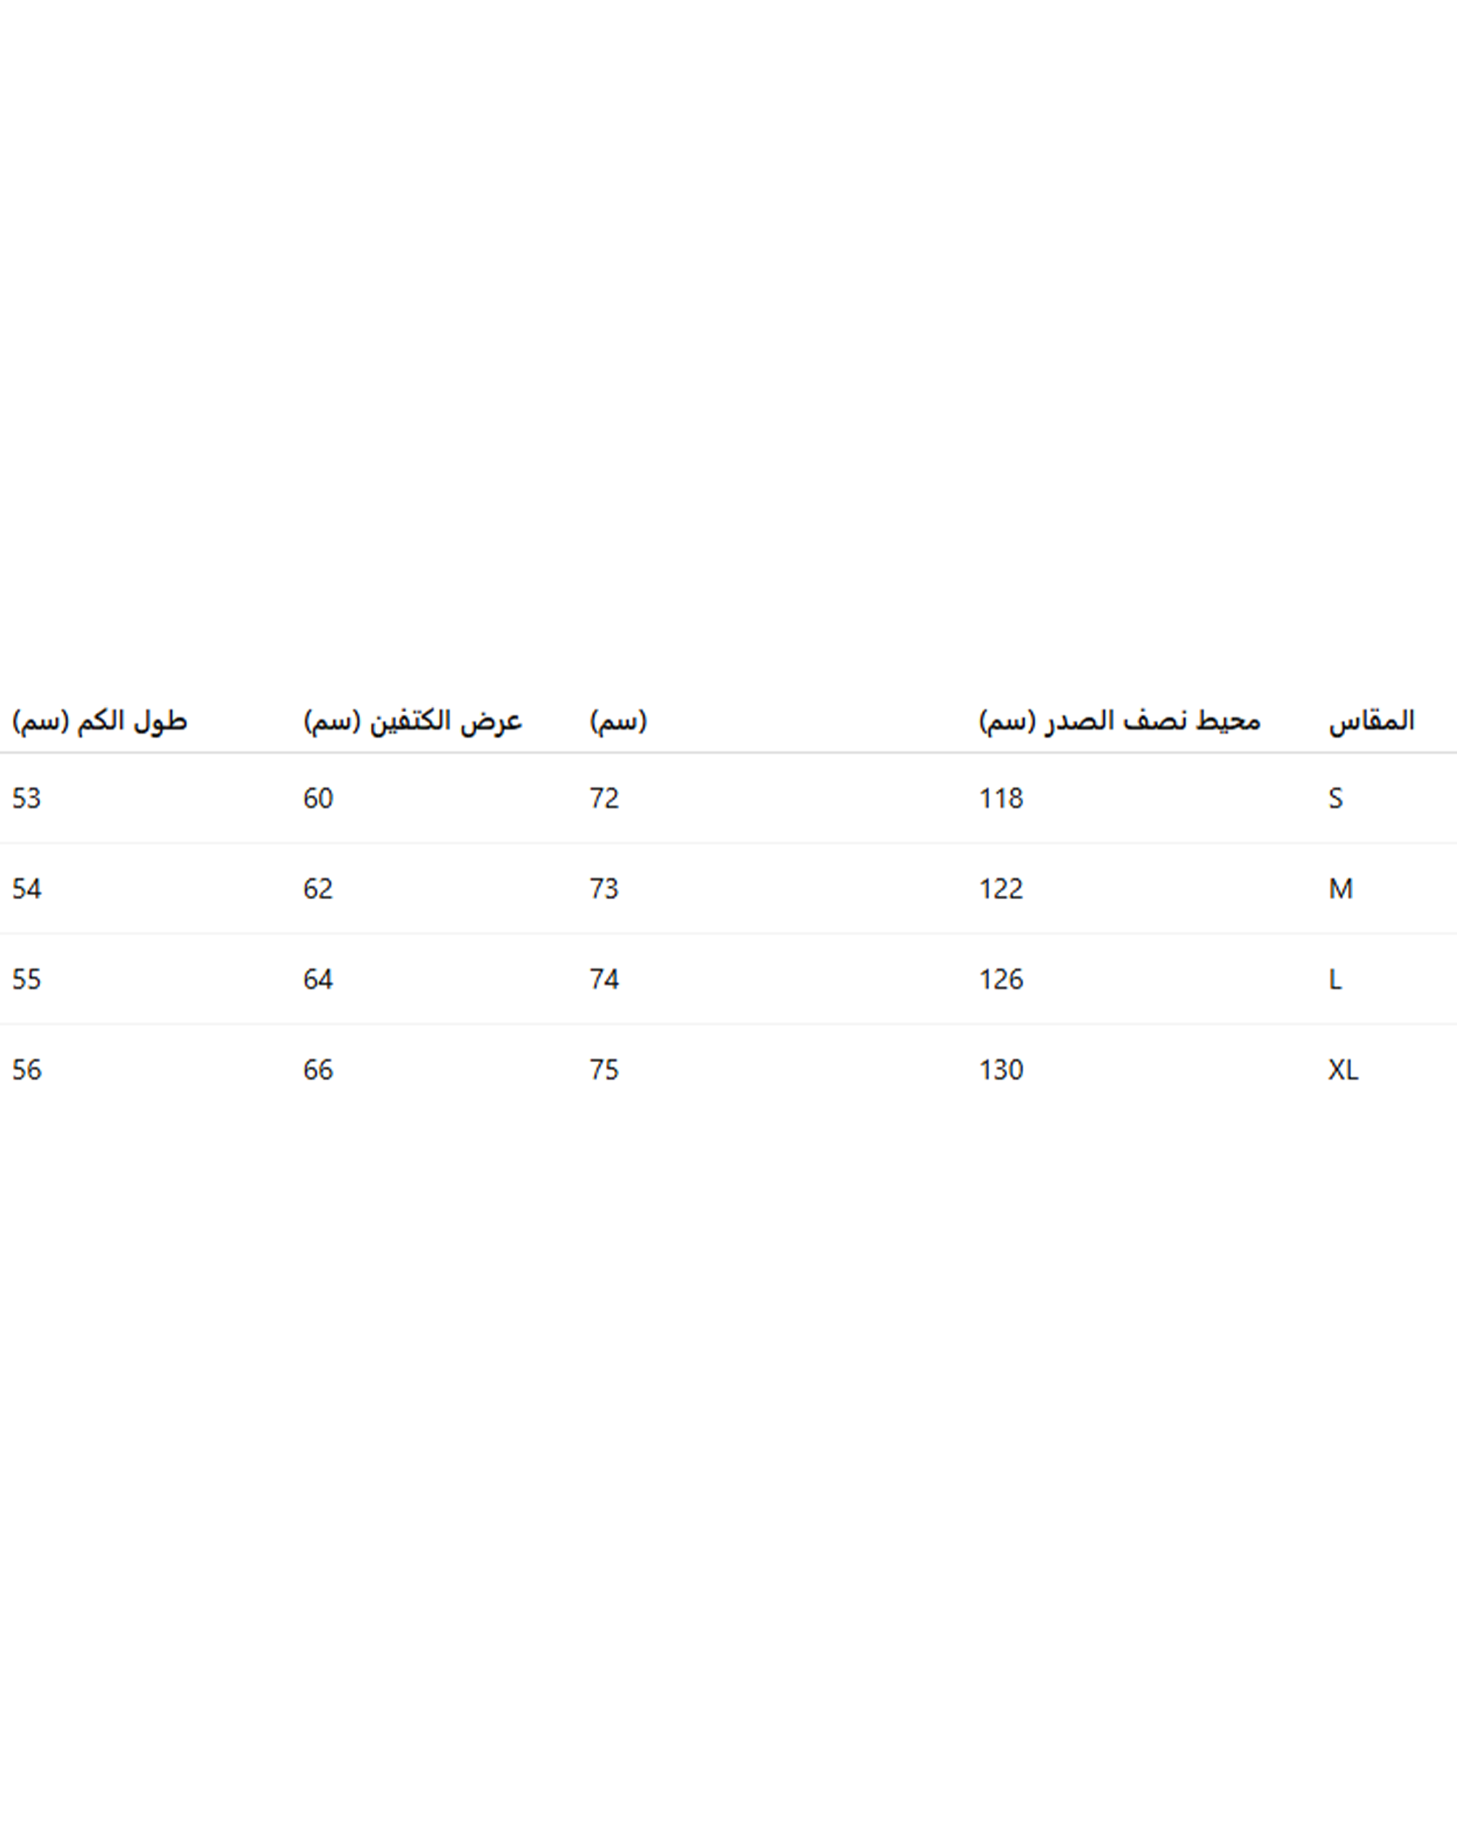Click sleeve length value 56
The width and height of the screenshot is (1457, 1837).
26,1070
